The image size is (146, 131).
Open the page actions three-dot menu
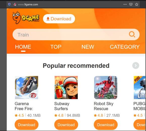coord(125,4)
